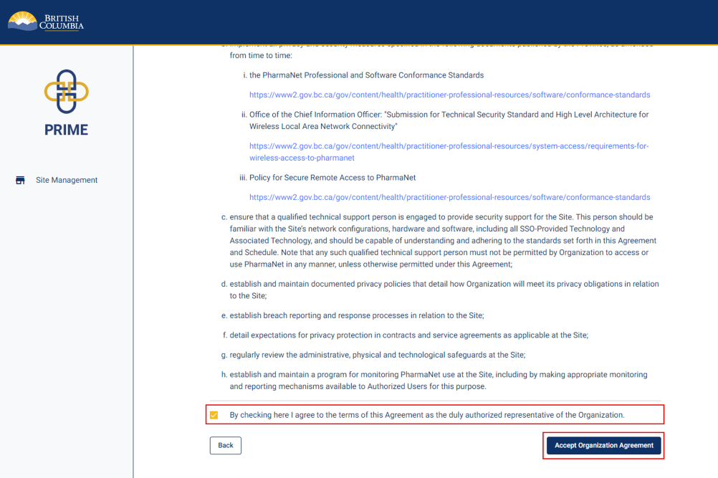The height and width of the screenshot is (478, 718).
Task: Click the 'documented privacy policies' clause
Action: pyautogui.click(x=444, y=290)
